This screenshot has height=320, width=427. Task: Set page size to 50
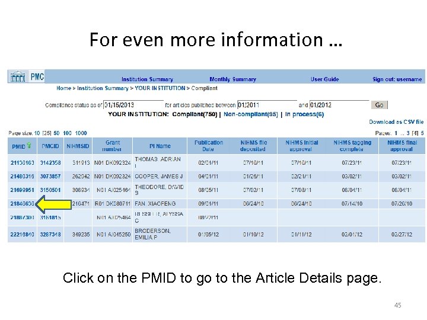click(x=57, y=133)
